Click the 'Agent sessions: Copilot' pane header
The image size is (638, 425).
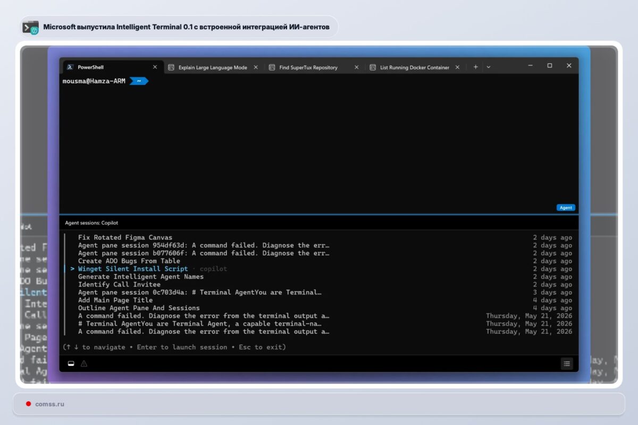[x=91, y=223]
